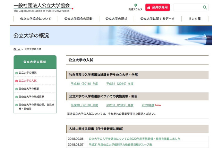Click the banner title 公立大学の概況
The width and height of the screenshot is (222, 148).
coord(31,35)
